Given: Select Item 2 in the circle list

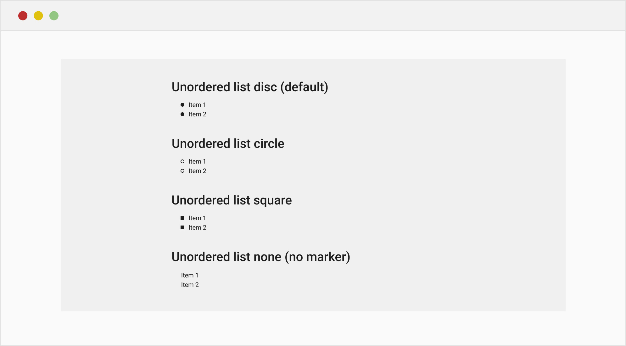Looking at the screenshot, I should (x=197, y=170).
